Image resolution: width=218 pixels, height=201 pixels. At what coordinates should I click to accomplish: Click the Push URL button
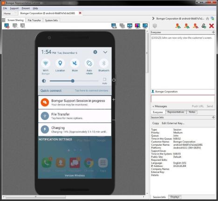(x=197, y=106)
